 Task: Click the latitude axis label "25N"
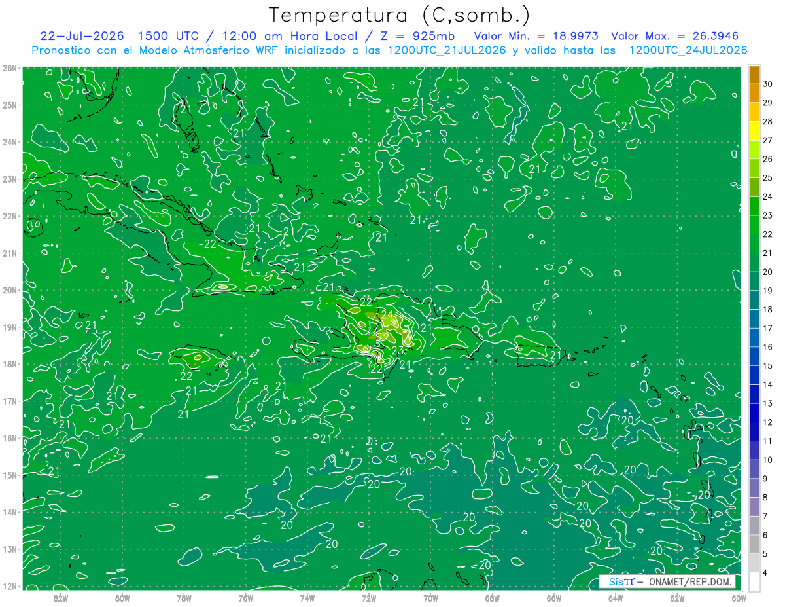click(x=9, y=105)
